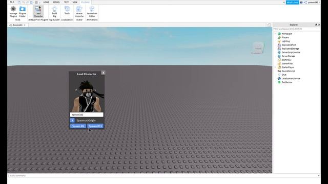Switch to the MODEL ribbon tab

click(56, 2)
